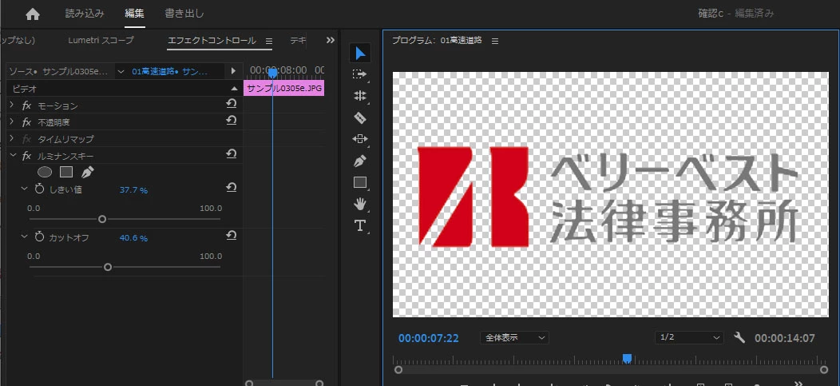Screen dimensions: 840x386
Task: Expand the タイムリマップ effect
Action: click(12, 139)
